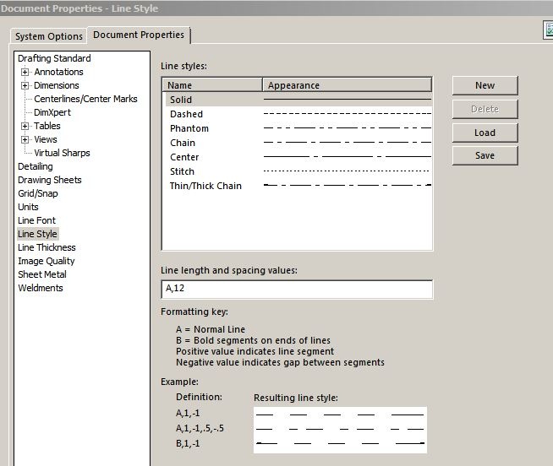Select the Chain line style row

click(x=298, y=143)
